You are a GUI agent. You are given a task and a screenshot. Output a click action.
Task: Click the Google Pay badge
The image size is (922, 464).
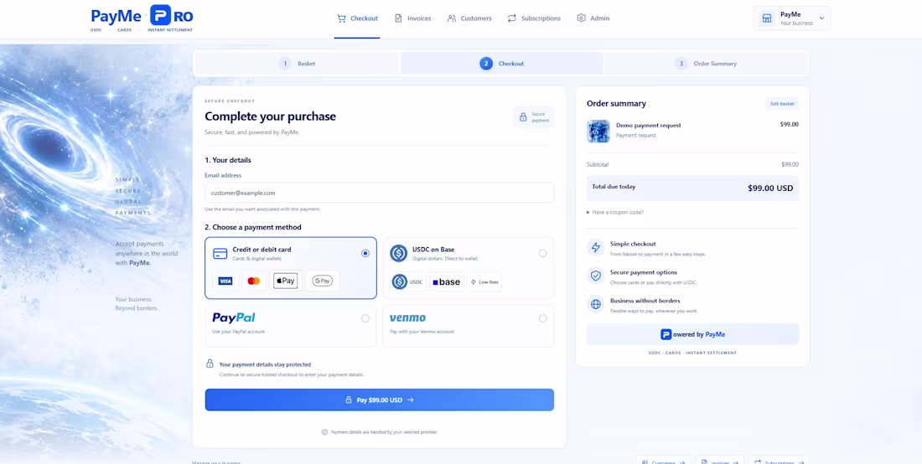pyautogui.click(x=322, y=281)
